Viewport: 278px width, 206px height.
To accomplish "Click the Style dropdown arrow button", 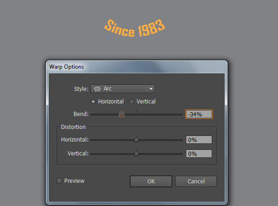I will [151, 89].
